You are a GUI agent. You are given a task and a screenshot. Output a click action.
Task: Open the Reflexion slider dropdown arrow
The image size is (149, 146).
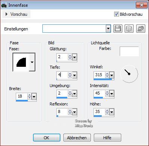click(74, 112)
